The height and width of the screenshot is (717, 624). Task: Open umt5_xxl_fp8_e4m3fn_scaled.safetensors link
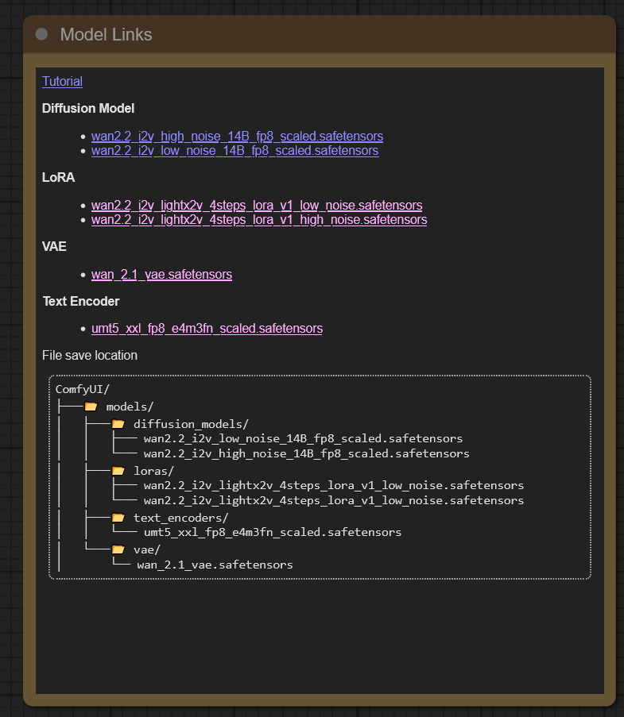pos(207,328)
